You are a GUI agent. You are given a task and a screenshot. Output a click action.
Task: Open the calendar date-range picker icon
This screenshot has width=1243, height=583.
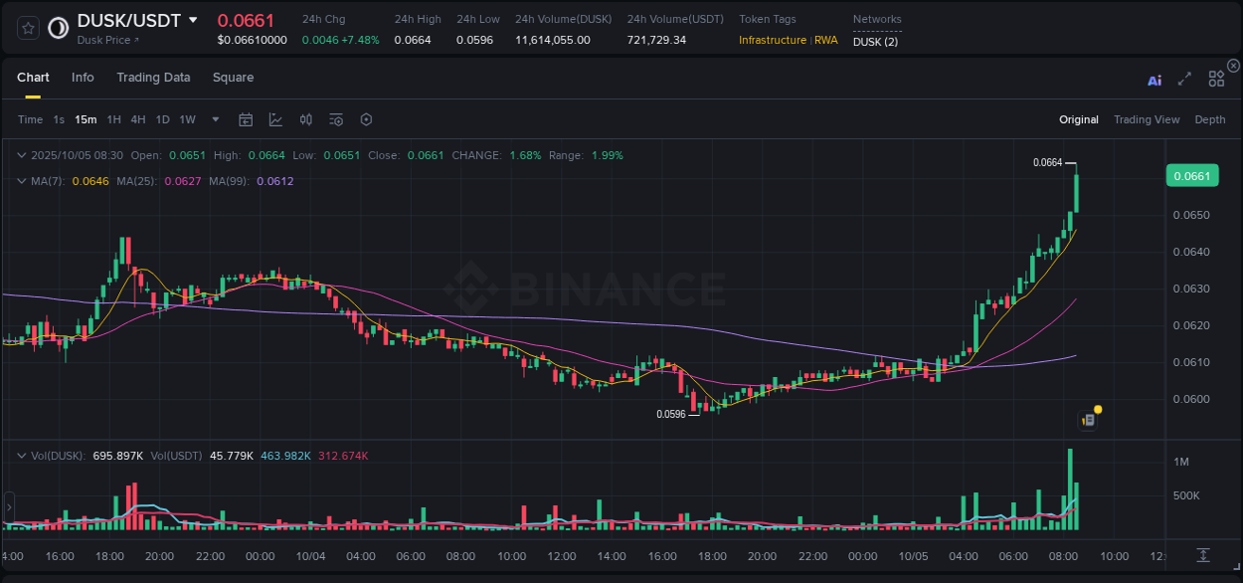tap(246, 119)
